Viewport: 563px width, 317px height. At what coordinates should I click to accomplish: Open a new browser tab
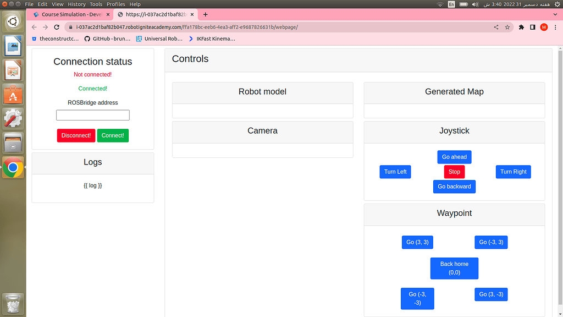(206, 14)
